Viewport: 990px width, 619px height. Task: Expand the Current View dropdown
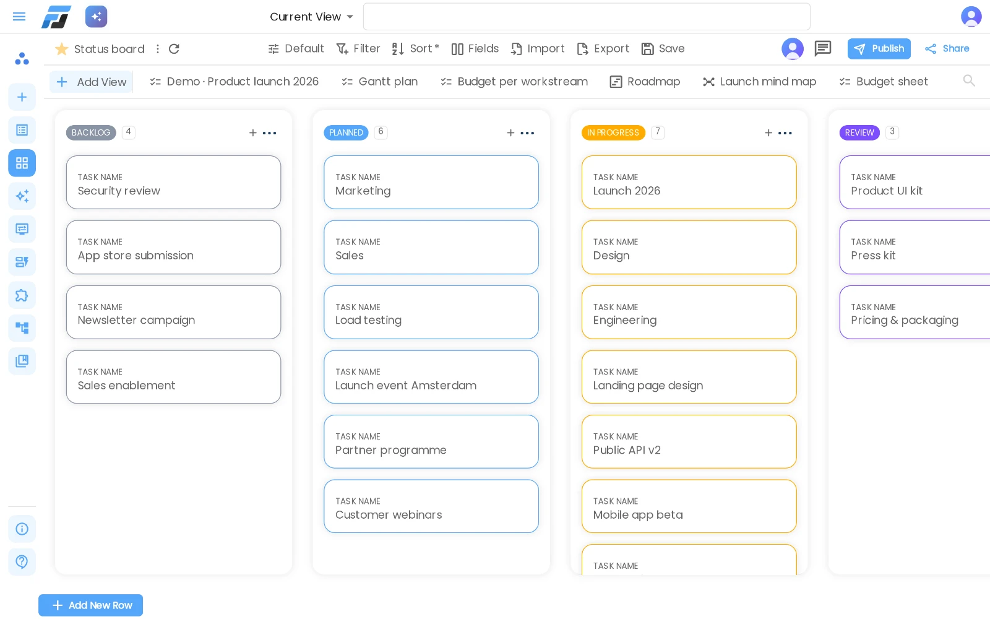(312, 17)
